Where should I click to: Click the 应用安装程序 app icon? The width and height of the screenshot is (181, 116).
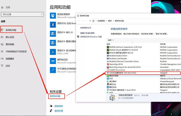53,16
